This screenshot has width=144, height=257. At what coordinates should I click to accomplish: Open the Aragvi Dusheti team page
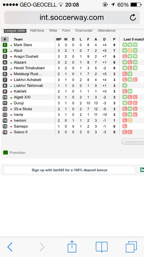pyautogui.click(x=26, y=56)
